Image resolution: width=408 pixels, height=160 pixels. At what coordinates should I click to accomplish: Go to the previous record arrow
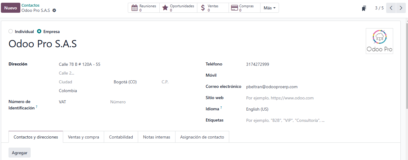pyautogui.click(x=391, y=8)
